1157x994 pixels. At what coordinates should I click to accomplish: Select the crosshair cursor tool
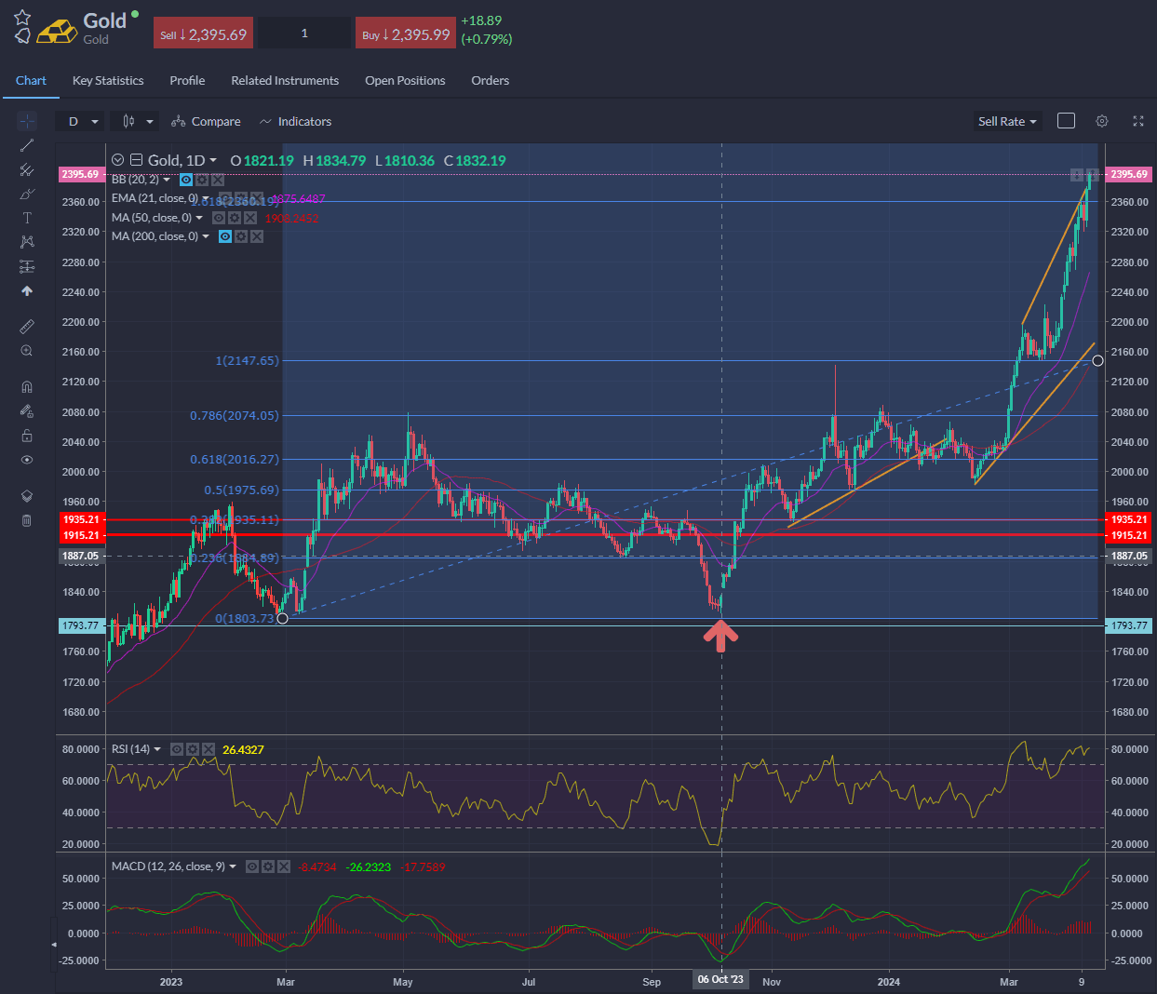[27, 121]
